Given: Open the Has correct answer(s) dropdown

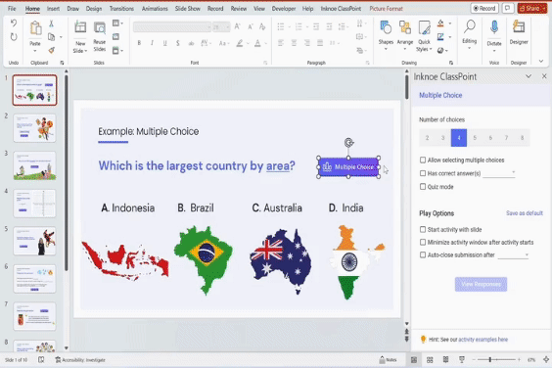Looking at the screenshot, I should [499, 173].
